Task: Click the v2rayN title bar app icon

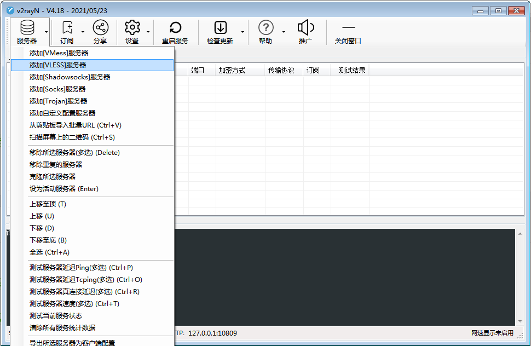Action: tap(10, 10)
